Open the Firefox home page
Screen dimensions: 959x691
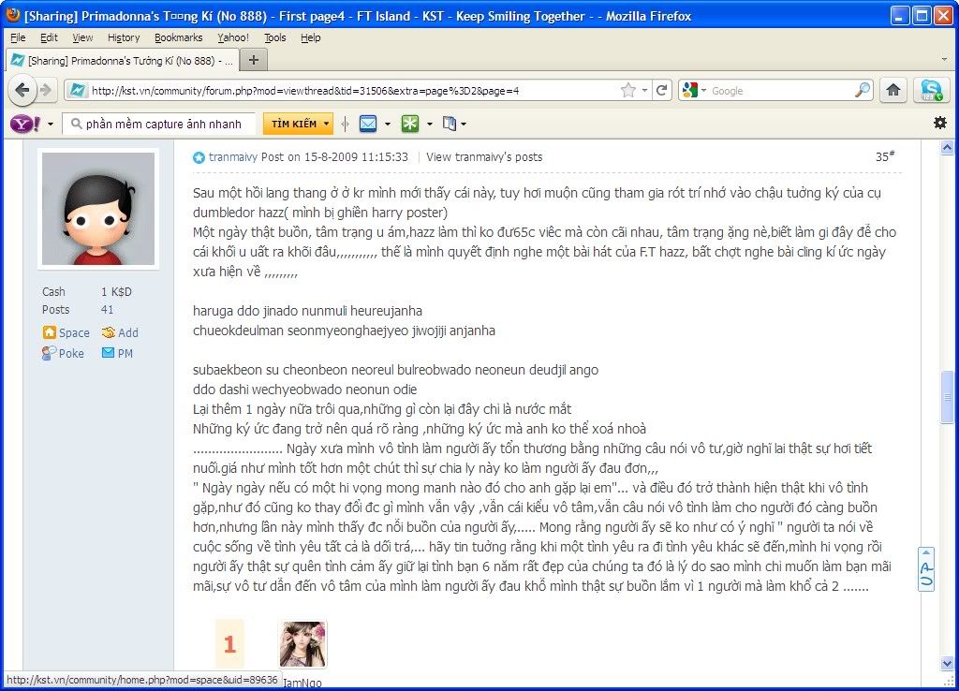(x=893, y=91)
